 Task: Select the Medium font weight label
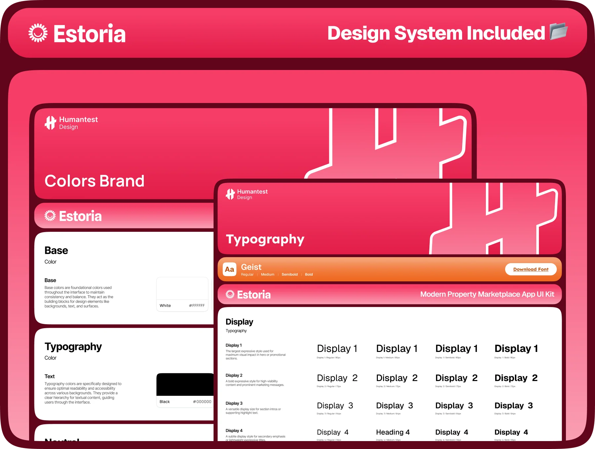coord(267,274)
